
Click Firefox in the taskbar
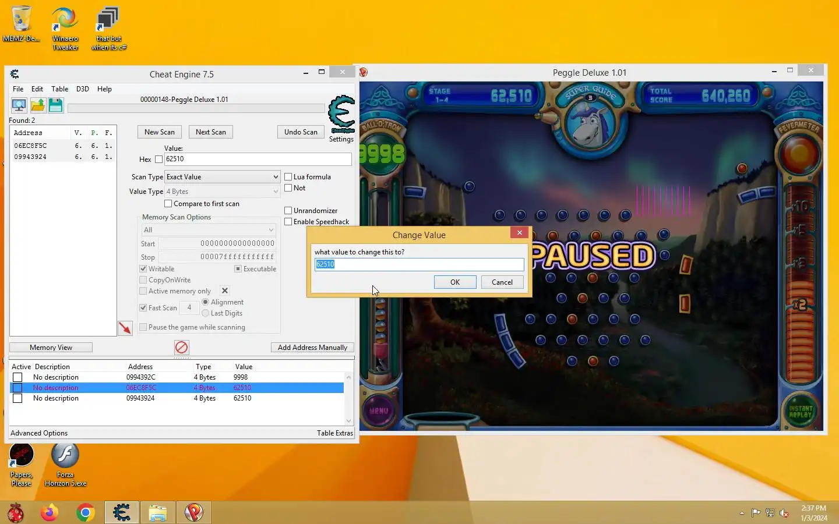[x=50, y=512]
